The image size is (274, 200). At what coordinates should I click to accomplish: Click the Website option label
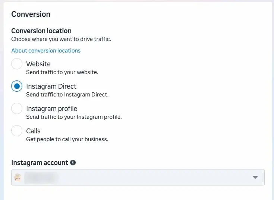pyautogui.click(x=38, y=64)
